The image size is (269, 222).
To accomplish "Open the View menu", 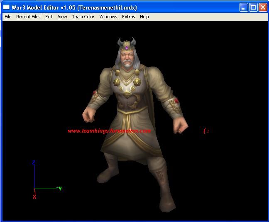I will 62,17.
